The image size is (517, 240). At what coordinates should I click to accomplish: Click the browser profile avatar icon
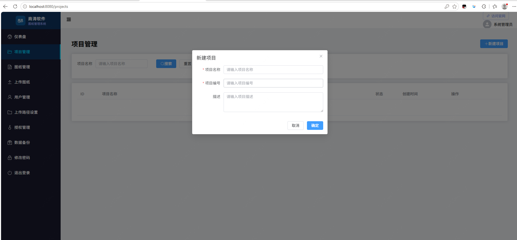[505, 6]
